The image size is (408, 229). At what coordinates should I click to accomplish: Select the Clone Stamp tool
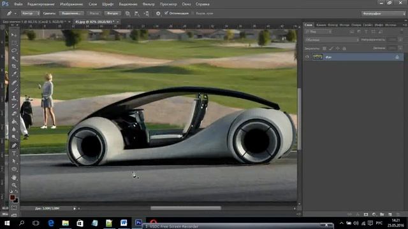coord(14,98)
